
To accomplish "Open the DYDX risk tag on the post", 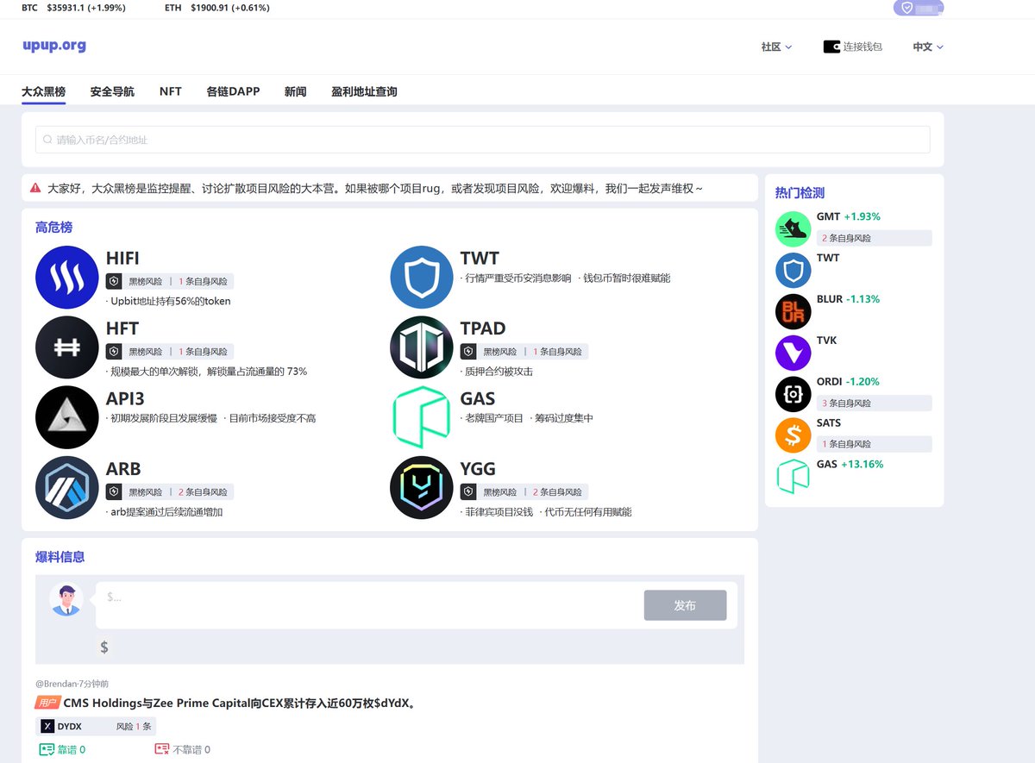I will pyautogui.click(x=96, y=727).
